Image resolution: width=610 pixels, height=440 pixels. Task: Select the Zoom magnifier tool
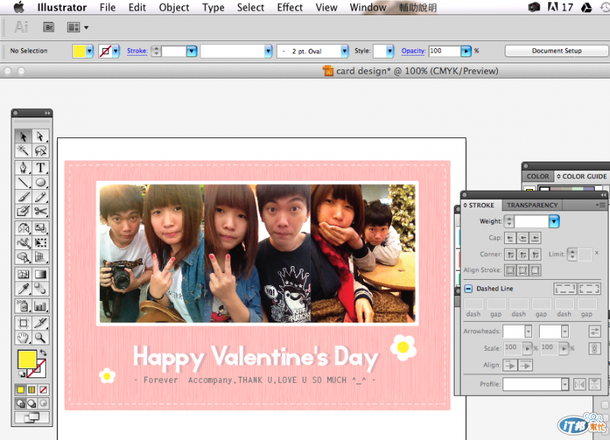click(x=40, y=337)
